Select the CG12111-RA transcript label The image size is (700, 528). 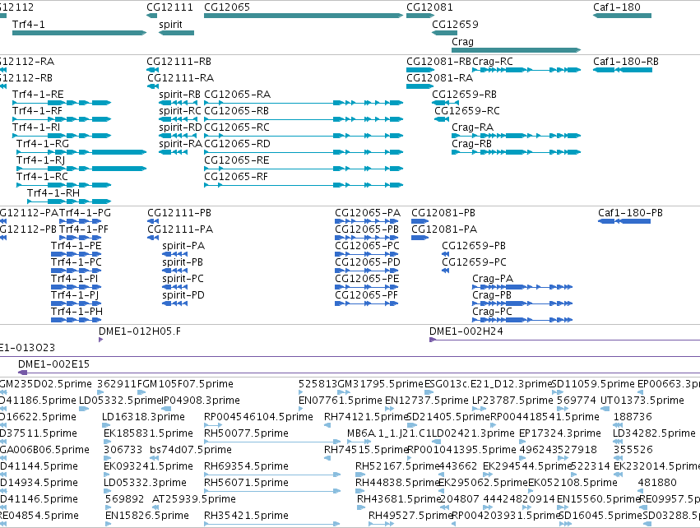click(181, 78)
